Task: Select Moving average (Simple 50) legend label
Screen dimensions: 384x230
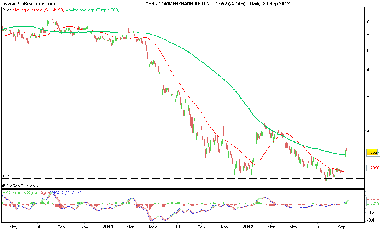Action: [x=38, y=10]
